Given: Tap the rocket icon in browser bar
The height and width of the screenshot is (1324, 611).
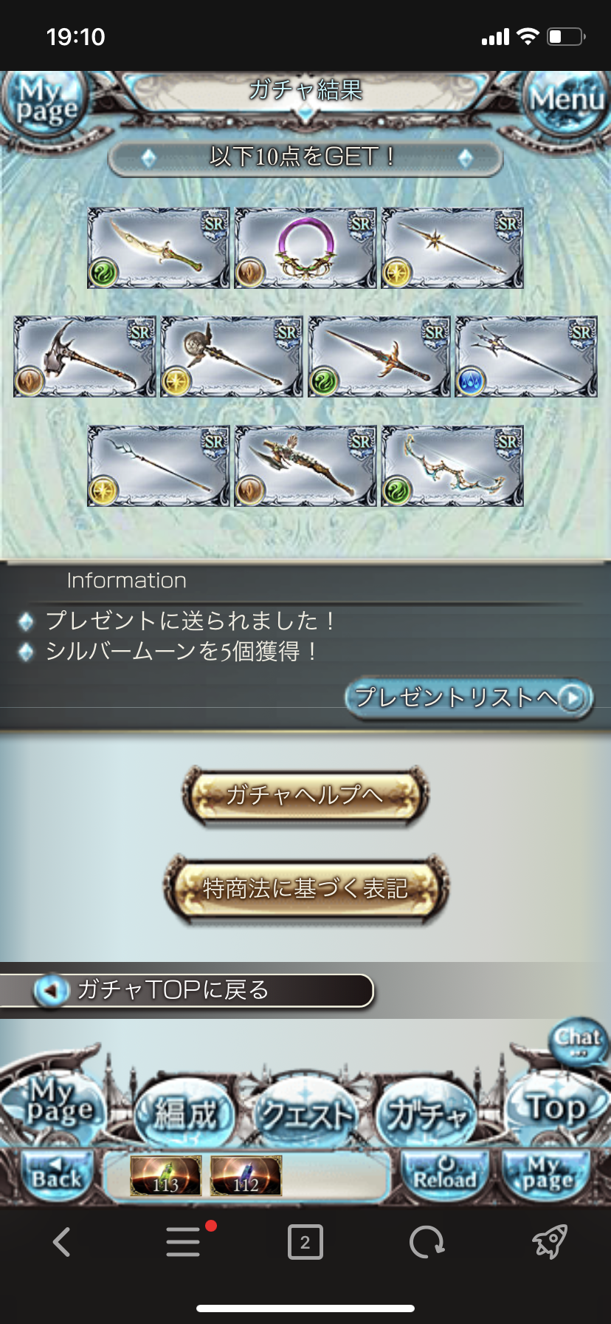Looking at the screenshot, I should pyautogui.click(x=550, y=1241).
